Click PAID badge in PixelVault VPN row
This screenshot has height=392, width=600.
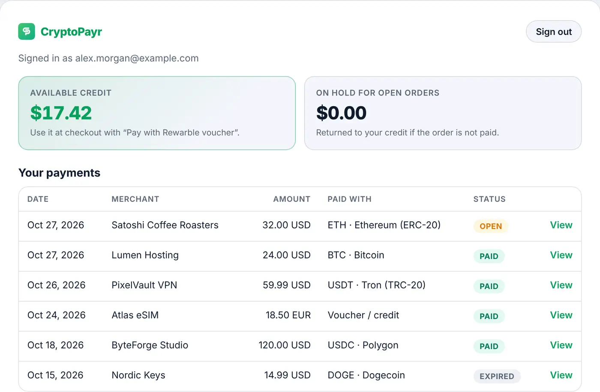489,286
